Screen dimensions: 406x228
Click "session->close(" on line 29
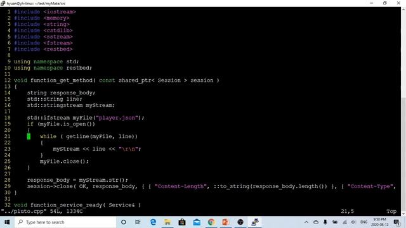tap(51, 186)
